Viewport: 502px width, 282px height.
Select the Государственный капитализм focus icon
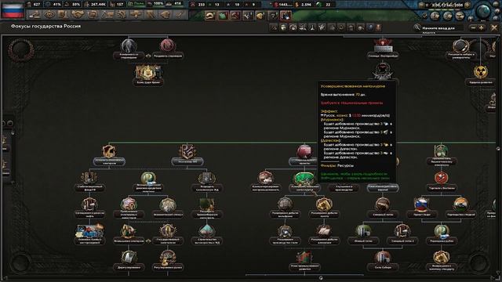tap(168, 231)
